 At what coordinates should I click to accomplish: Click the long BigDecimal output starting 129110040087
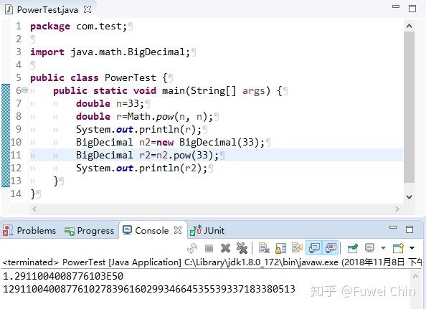click(149, 289)
